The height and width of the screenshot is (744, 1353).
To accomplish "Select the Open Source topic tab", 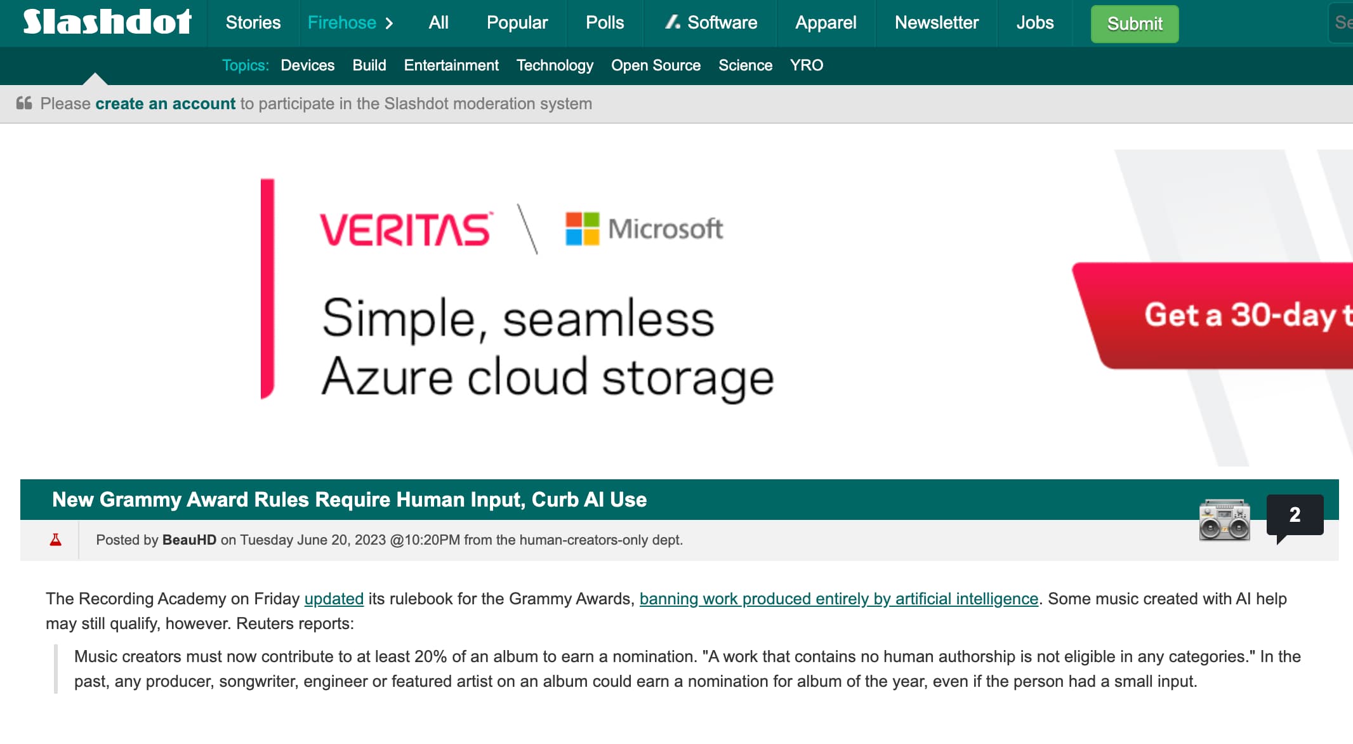I will tap(656, 65).
